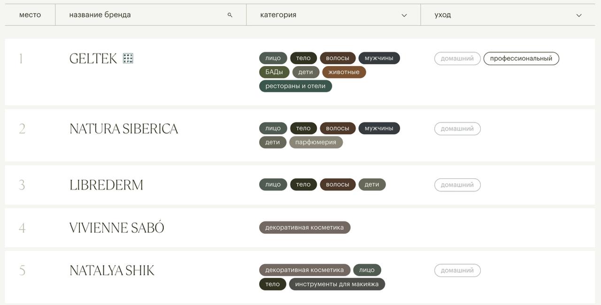The image size is (601, 305).
Task: Open the GELTEK QR-style badge icon
Action: pyautogui.click(x=128, y=58)
